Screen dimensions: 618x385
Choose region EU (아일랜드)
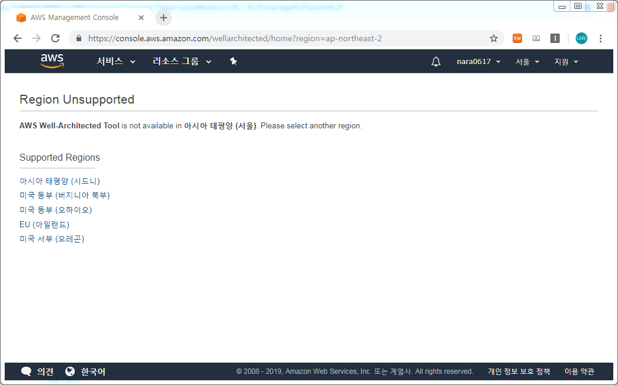click(x=45, y=225)
